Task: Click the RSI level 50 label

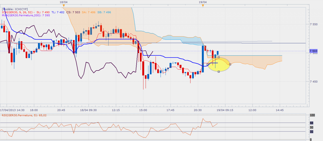Action: [312, 127]
